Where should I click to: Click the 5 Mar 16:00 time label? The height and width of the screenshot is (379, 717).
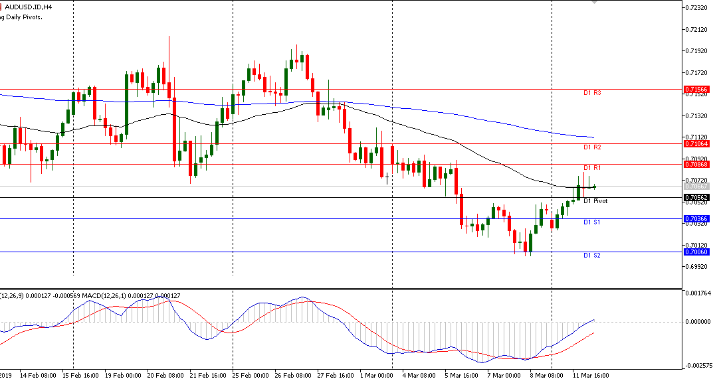[461, 376]
